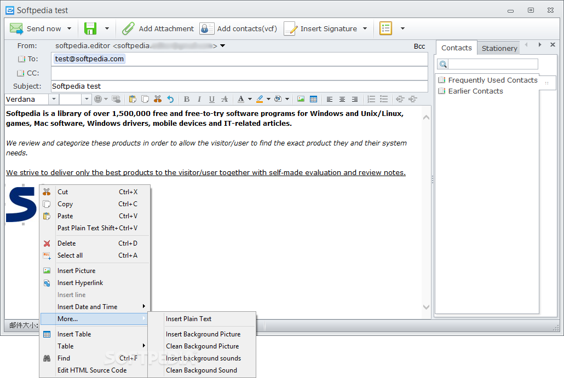Click the tab scroll right arrow
The width and height of the screenshot is (564, 378).
click(x=540, y=44)
